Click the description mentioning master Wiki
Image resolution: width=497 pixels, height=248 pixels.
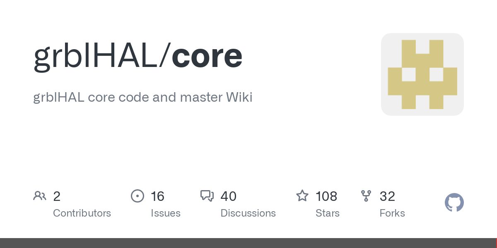(143, 98)
